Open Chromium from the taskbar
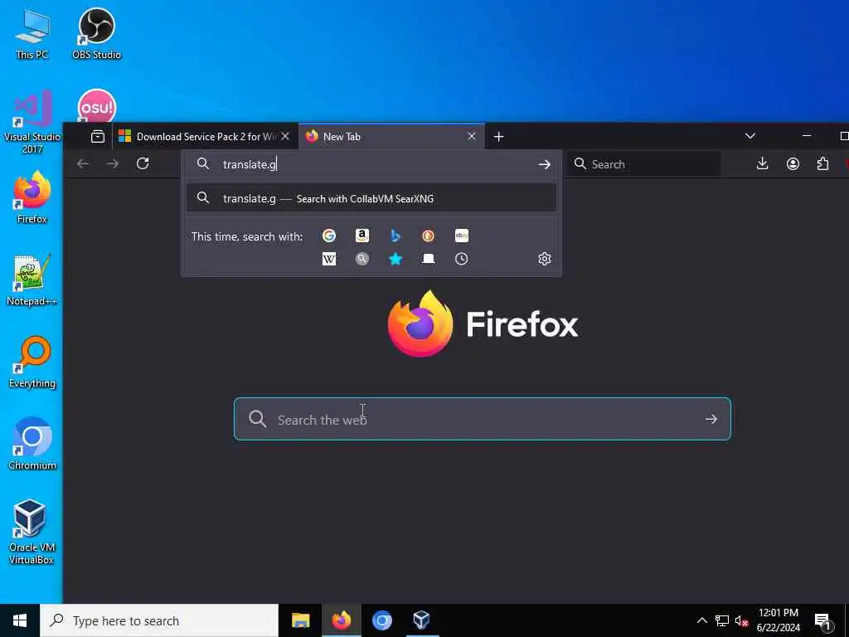This screenshot has width=849, height=637. pos(381,620)
